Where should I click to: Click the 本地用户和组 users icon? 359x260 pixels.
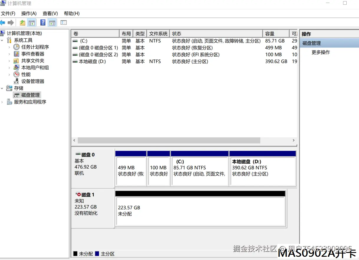point(16,68)
